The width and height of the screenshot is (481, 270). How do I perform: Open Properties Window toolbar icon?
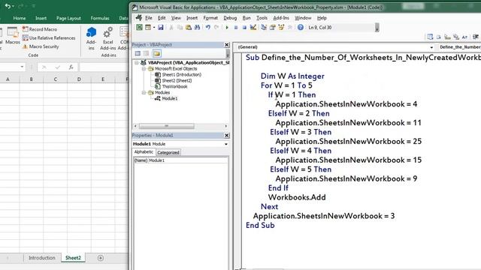(272, 27)
